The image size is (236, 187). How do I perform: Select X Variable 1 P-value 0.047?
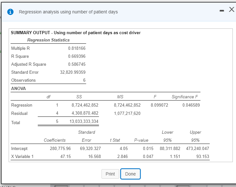148,156
